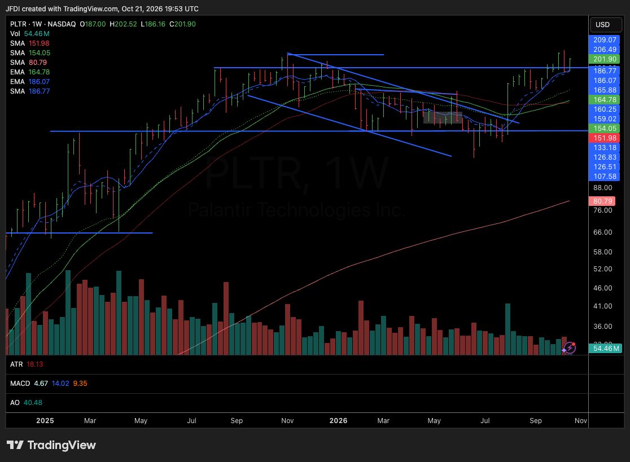Click the 133.18 price label
Image resolution: width=630 pixels, height=462 pixels.
604,148
